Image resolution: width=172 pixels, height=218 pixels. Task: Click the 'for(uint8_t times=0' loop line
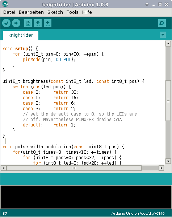pos(64,152)
